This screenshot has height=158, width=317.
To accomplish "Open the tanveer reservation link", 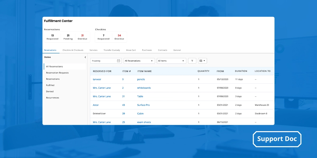I will pyautogui.click(x=97, y=79).
